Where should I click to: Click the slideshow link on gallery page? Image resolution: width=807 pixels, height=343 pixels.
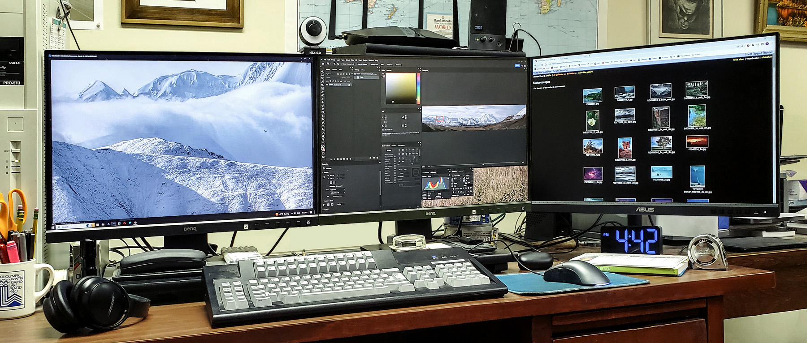pos(767,57)
